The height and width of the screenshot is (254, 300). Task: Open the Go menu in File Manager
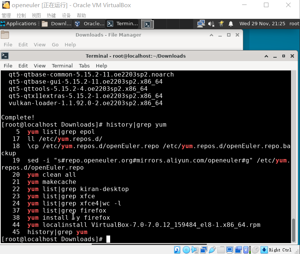point(55,44)
